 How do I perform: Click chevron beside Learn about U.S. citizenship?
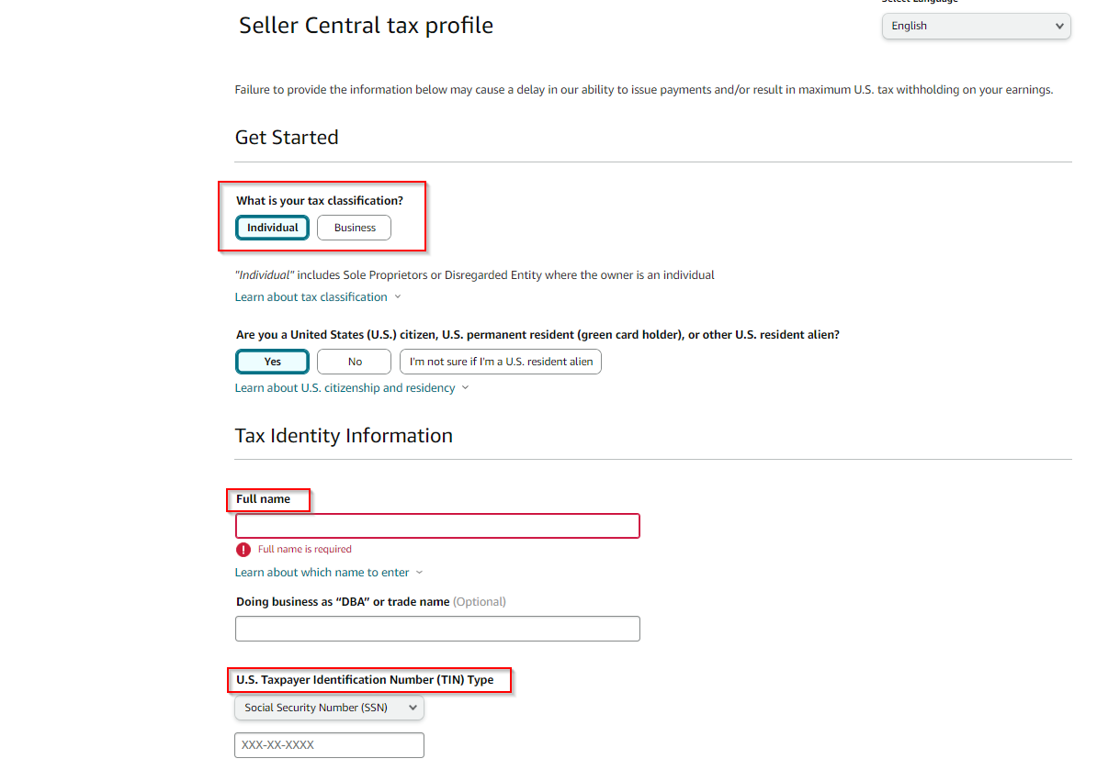(x=465, y=388)
